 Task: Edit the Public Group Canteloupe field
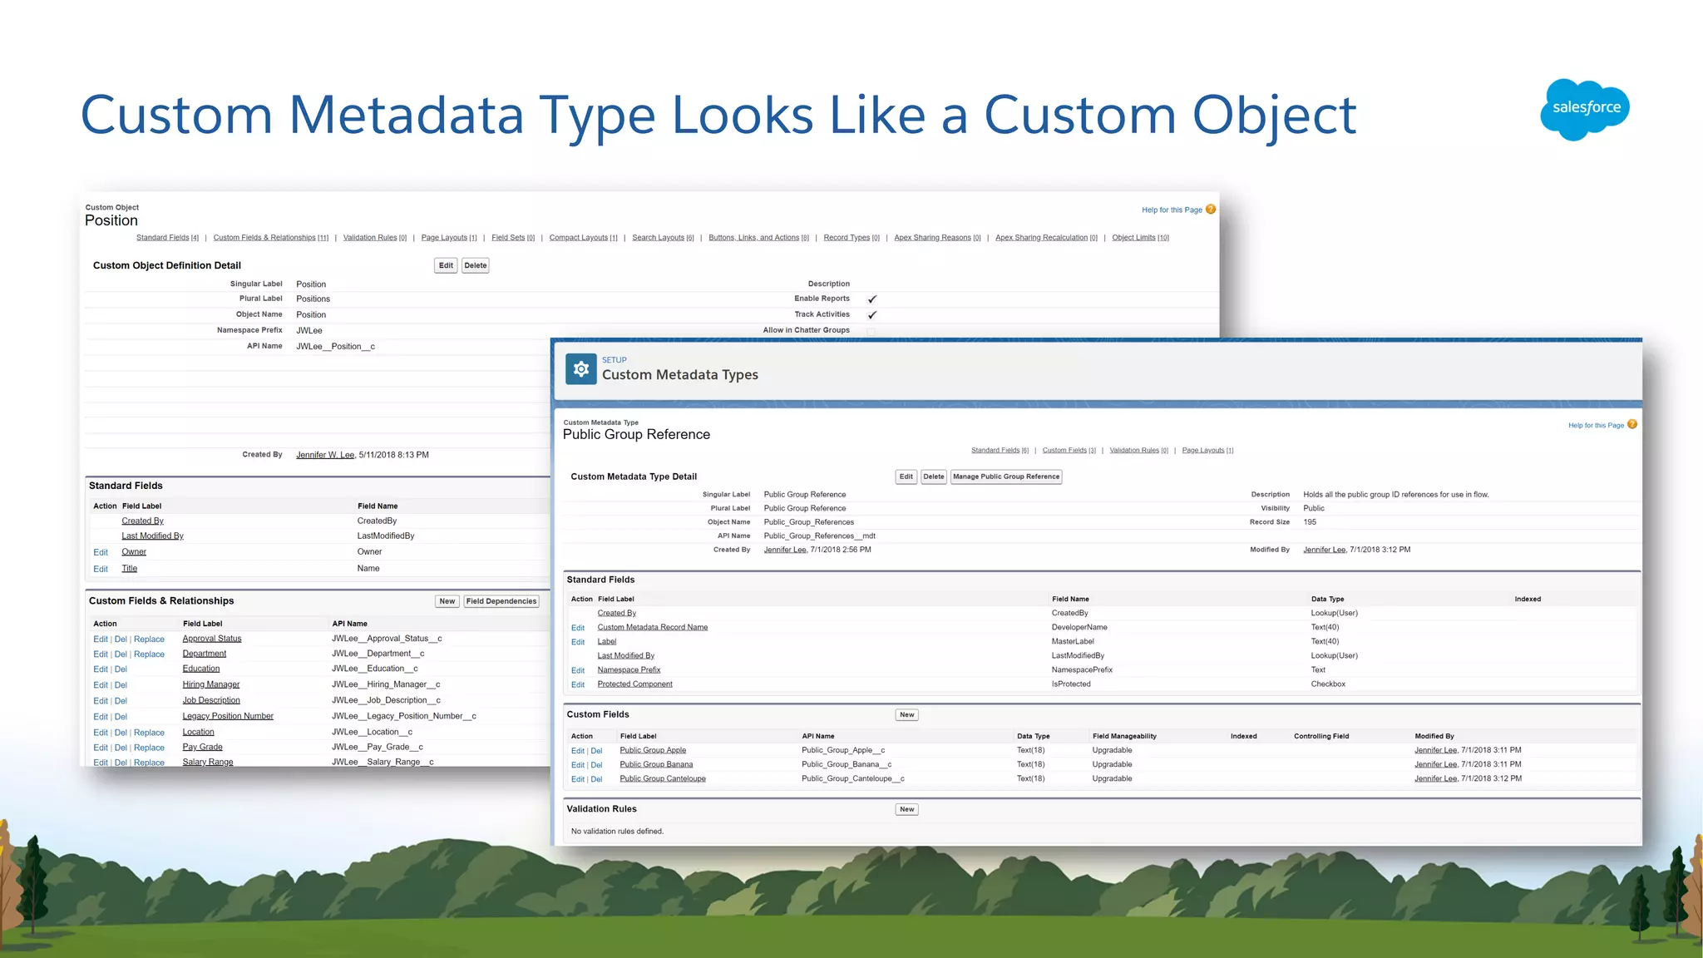click(x=578, y=779)
